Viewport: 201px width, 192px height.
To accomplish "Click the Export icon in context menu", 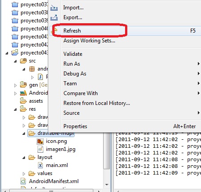I will (54, 18).
